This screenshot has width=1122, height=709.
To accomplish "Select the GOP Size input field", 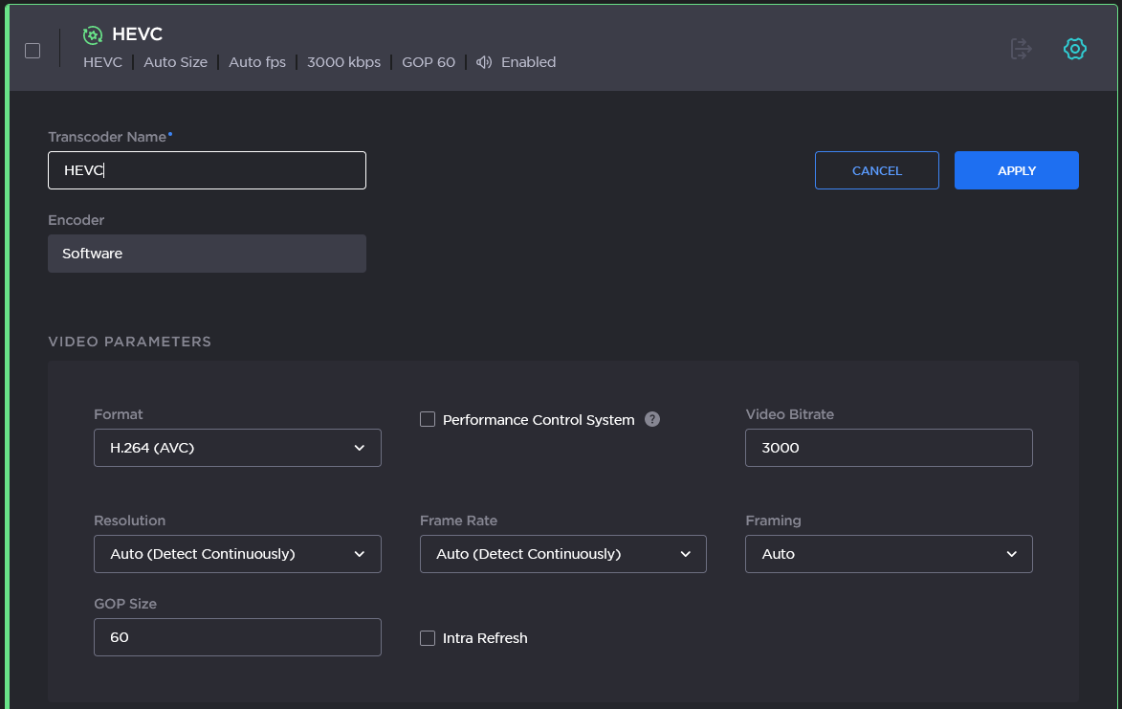I will 237,637.
